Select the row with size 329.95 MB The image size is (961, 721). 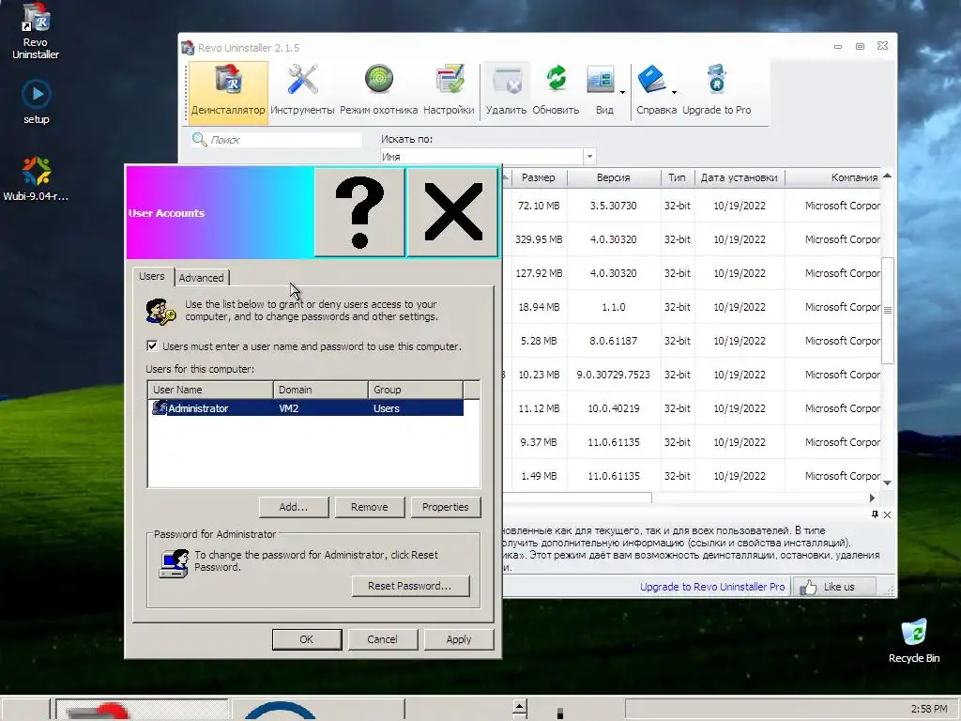[x=692, y=239]
